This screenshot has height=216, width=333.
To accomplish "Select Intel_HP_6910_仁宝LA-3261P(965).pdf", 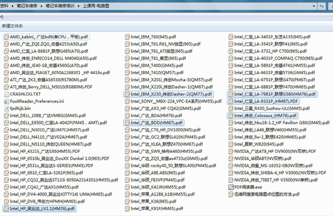I will tap(47, 173).
